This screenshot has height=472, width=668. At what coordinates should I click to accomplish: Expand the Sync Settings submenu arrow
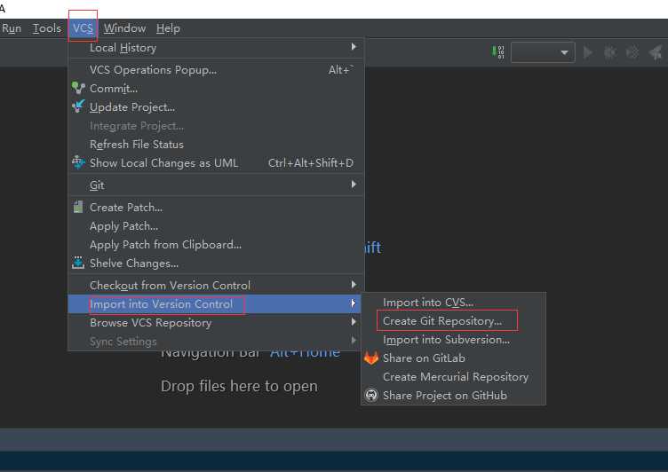click(x=354, y=341)
